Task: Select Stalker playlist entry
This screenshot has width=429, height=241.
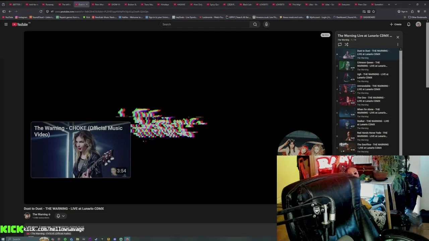Action: pos(368,124)
